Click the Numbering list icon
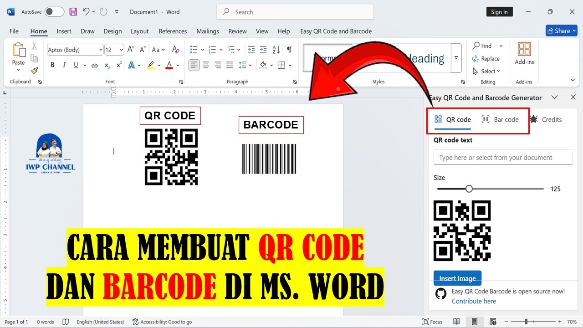This screenshot has width=583, height=328. click(x=212, y=50)
